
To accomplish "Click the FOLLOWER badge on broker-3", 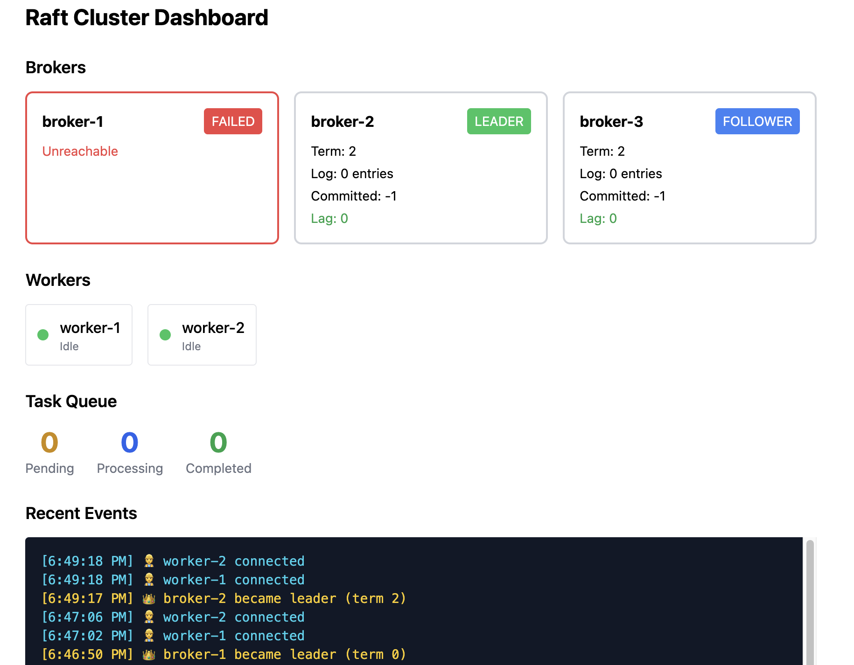I will point(757,121).
